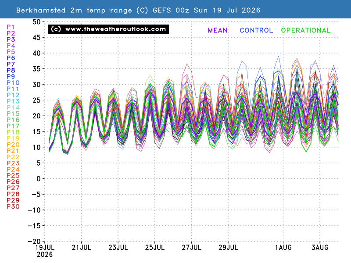Viewport: 351px width, 263px height.
Task: Click the −5 y-axis value
Action: point(36,194)
